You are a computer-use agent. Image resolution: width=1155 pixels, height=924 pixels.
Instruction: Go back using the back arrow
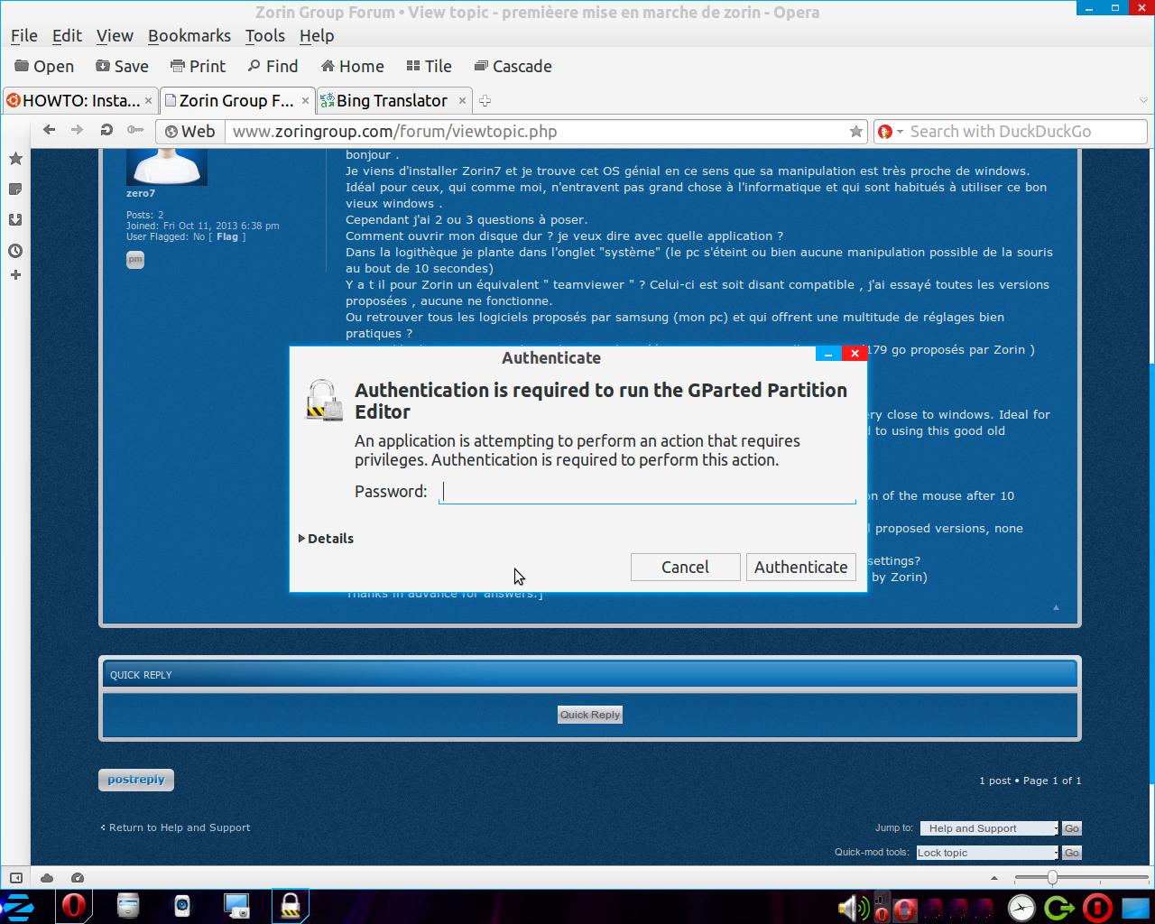[50, 130]
